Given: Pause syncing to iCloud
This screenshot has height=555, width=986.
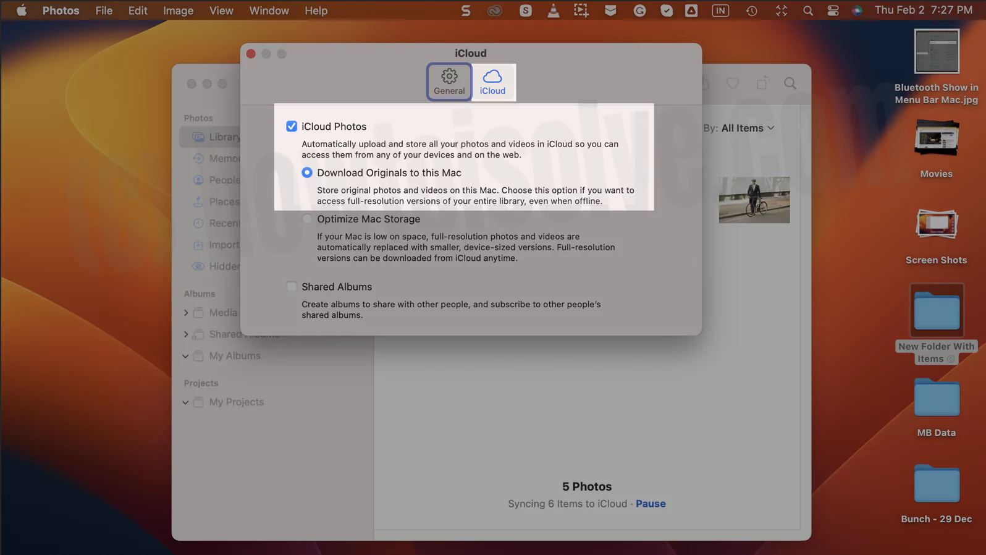Looking at the screenshot, I should (x=651, y=504).
